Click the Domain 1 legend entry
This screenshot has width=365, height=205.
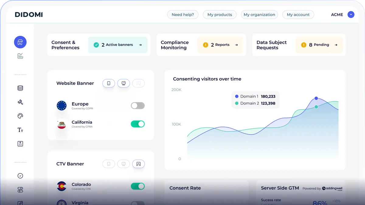tap(255, 96)
